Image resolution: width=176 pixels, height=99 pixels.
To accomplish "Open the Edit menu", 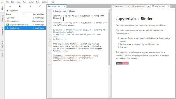I will tap(13, 2).
